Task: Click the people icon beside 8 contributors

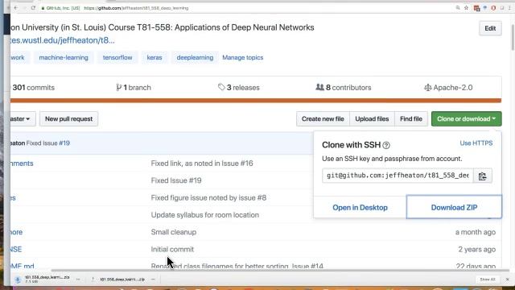Action: click(319, 87)
